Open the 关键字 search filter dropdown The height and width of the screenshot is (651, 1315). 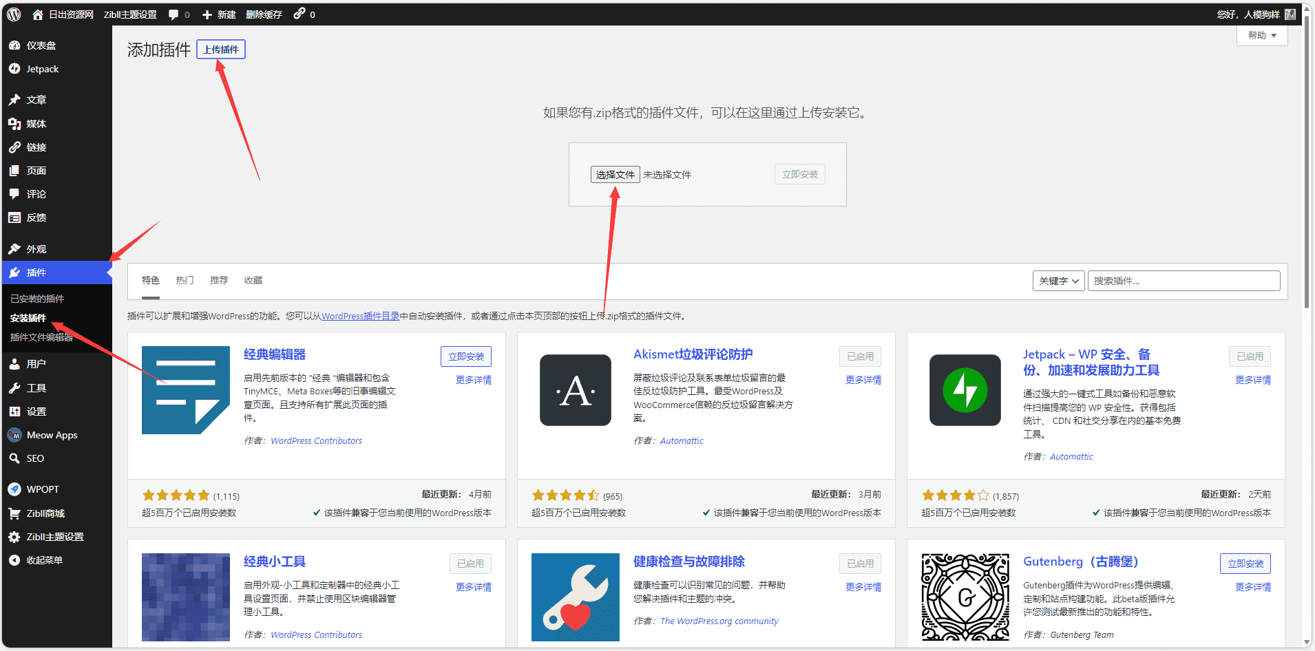tap(1058, 280)
